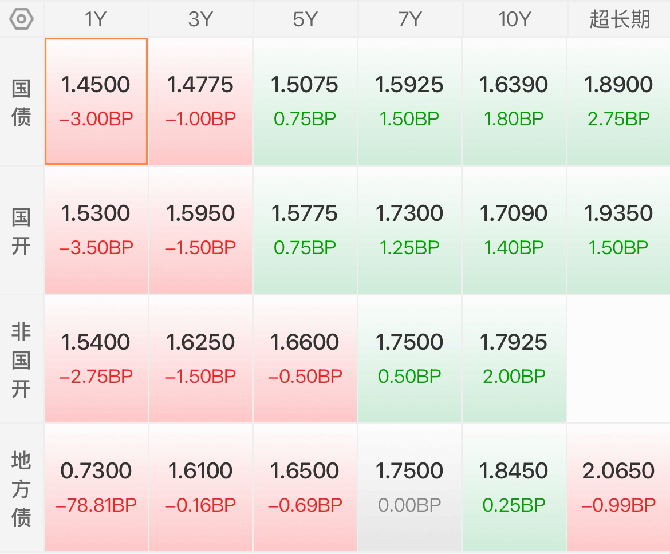Image resolution: width=670 pixels, height=554 pixels.
Task: Open the 国开 3Y cell 1.5950
Action: coord(200,230)
